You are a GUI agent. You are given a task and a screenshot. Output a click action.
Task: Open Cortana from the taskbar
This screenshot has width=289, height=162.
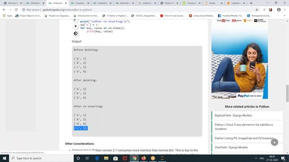(78, 158)
